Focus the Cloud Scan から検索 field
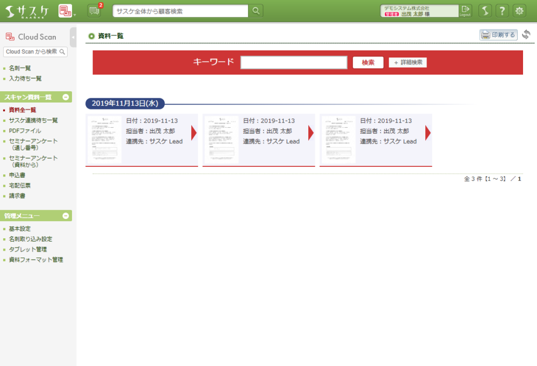537x366 pixels. [x=35, y=52]
